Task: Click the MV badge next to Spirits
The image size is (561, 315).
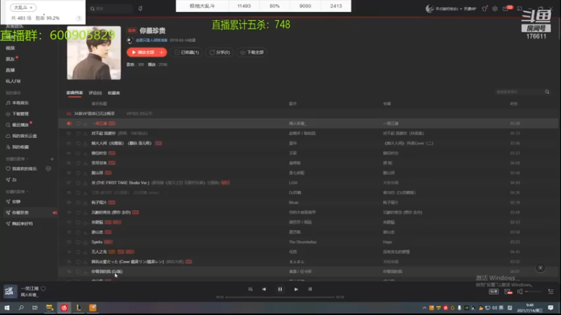Action: (108, 242)
